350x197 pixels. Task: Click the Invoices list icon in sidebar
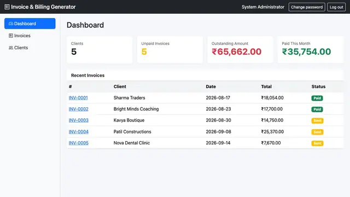(11, 36)
